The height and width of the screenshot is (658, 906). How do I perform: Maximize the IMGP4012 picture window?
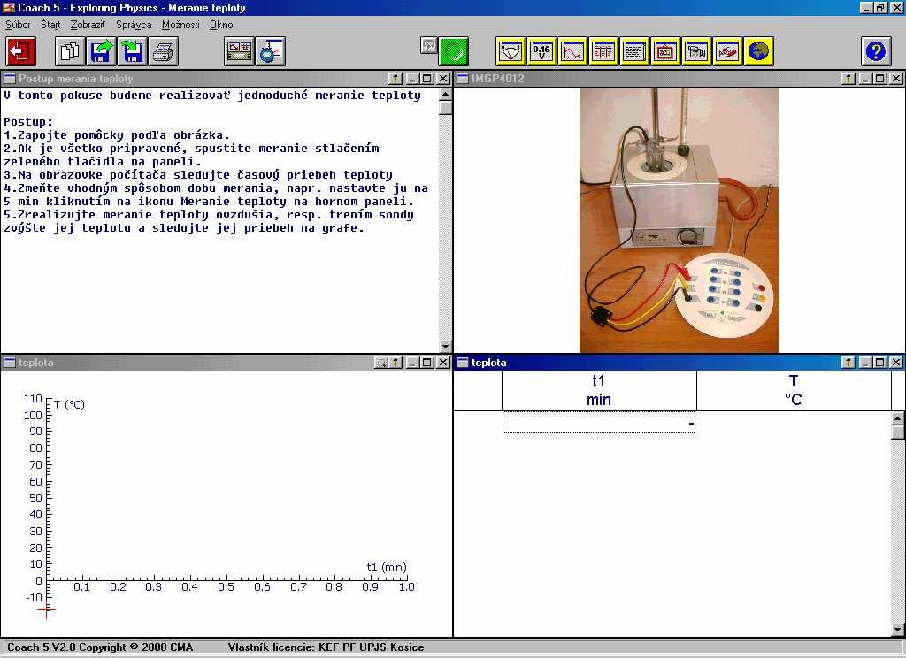click(x=880, y=78)
